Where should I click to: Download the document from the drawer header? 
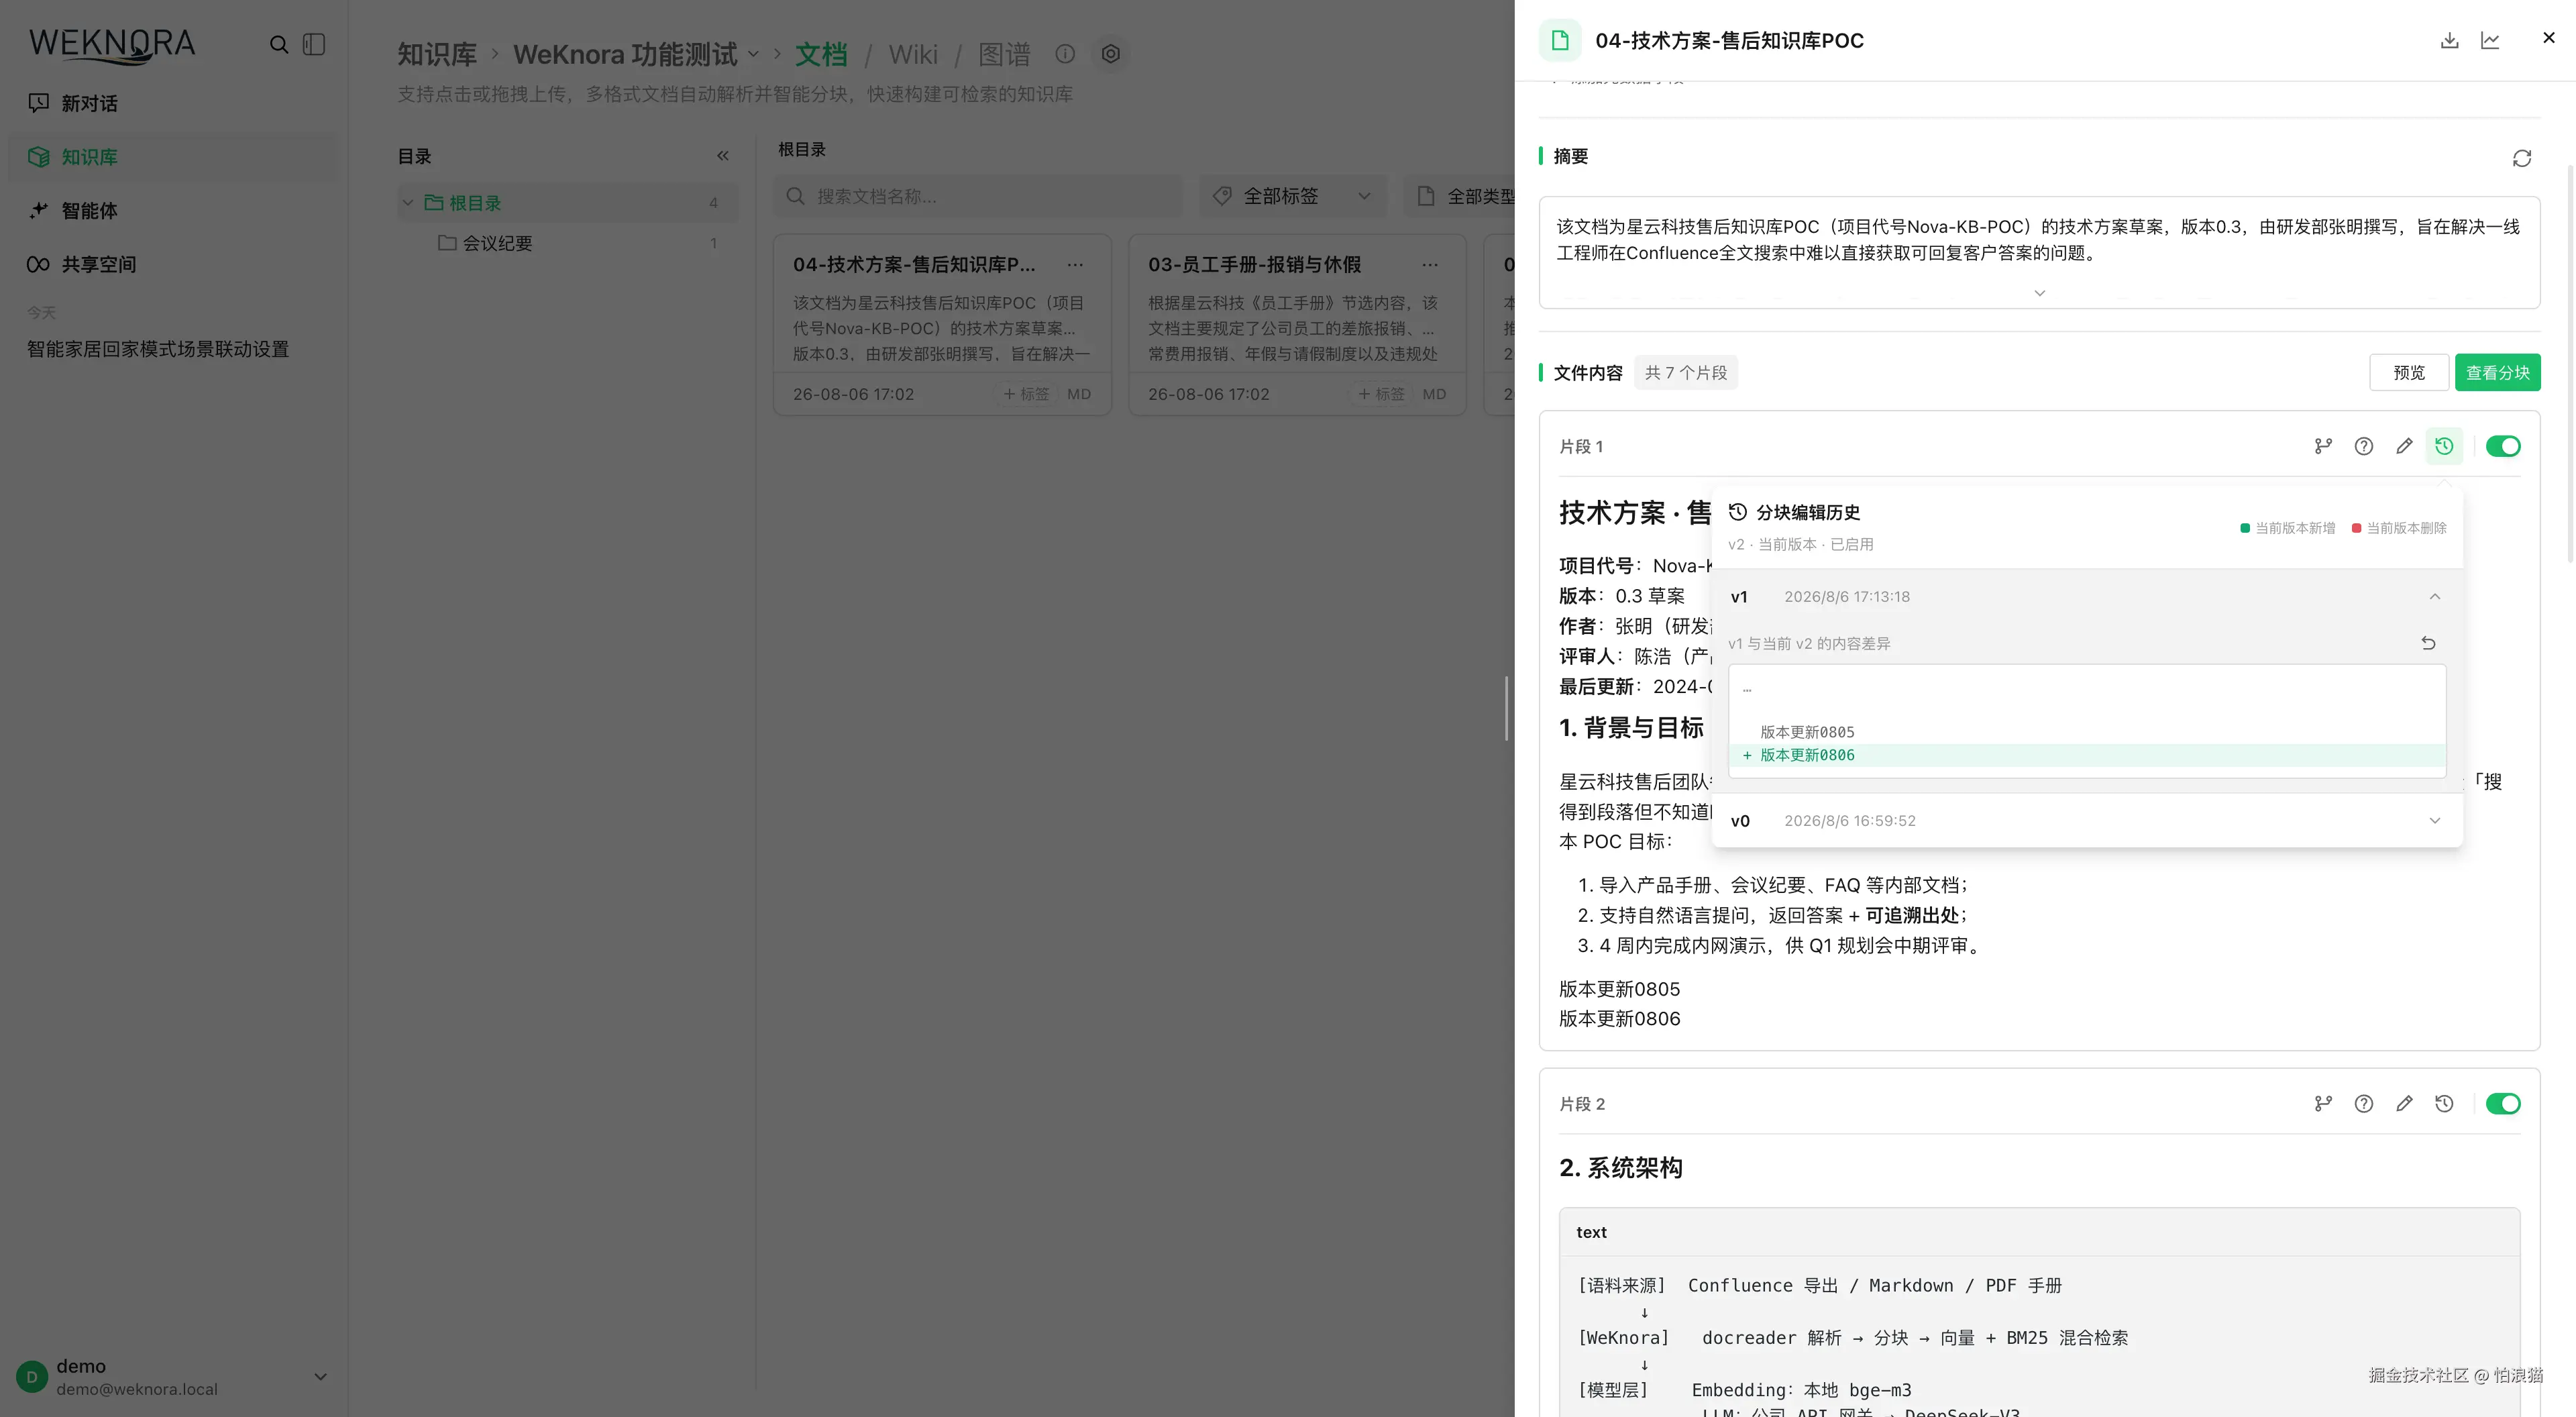pyautogui.click(x=2449, y=40)
